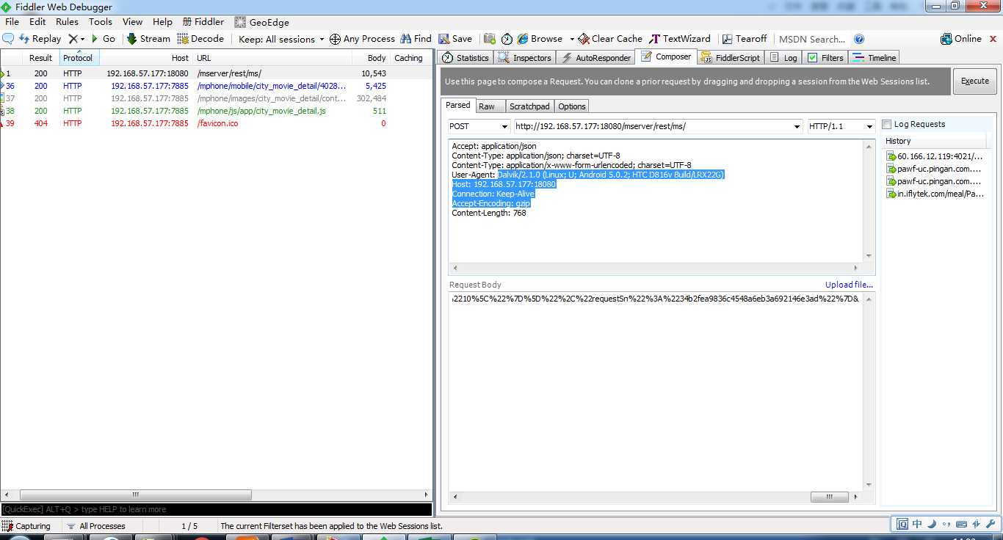
Task: Open the Rules menu
Action: (67, 22)
